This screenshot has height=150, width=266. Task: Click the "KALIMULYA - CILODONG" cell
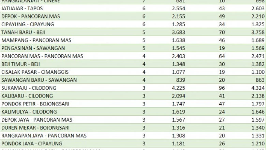pos(29,112)
